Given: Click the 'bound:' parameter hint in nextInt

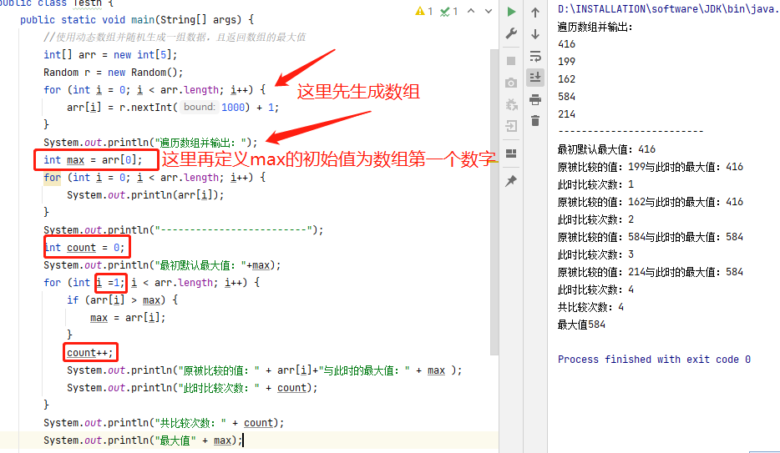Looking at the screenshot, I should tap(199, 107).
